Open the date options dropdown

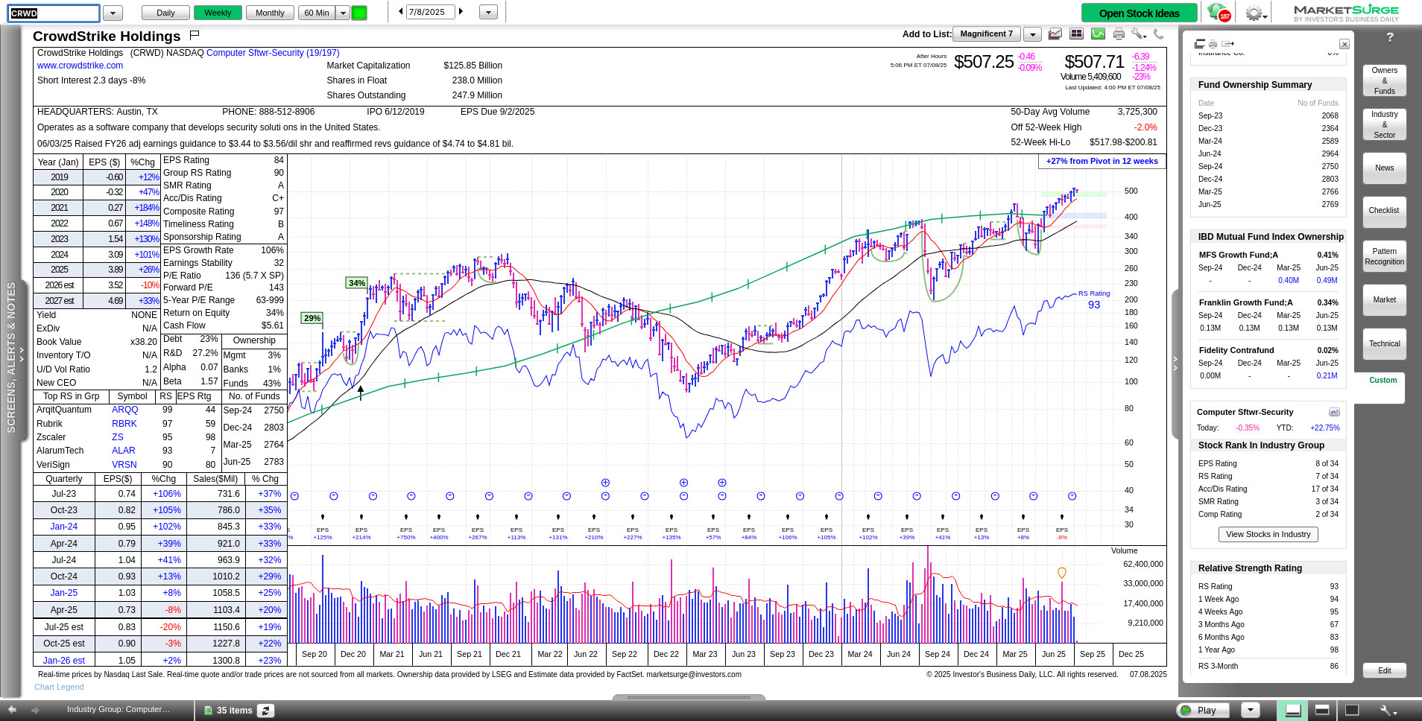[x=488, y=13]
